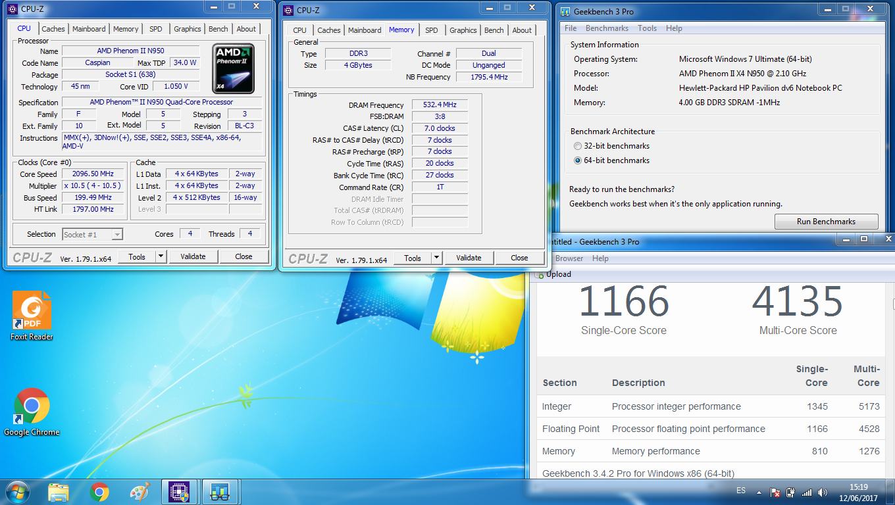Switch to Geekbench via taskbar icon
This screenshot has height=505, width=895.
(x=220, y=492)
